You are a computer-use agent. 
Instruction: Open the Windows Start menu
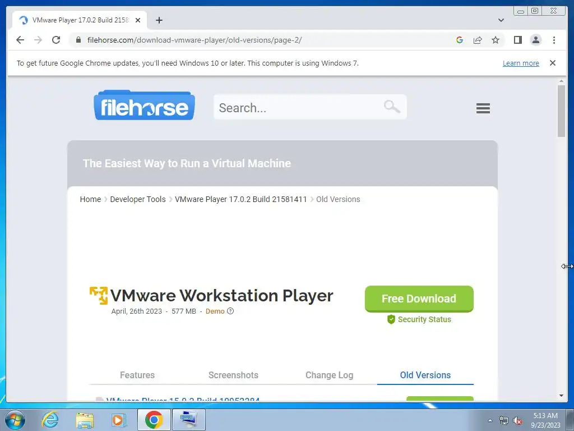[15, 420]
